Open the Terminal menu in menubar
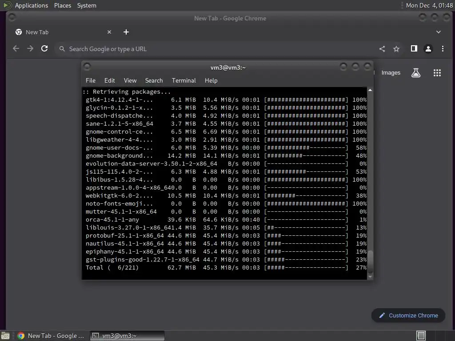Image resolution: width=455 pixels, height=341 pixels. [184, 80]
